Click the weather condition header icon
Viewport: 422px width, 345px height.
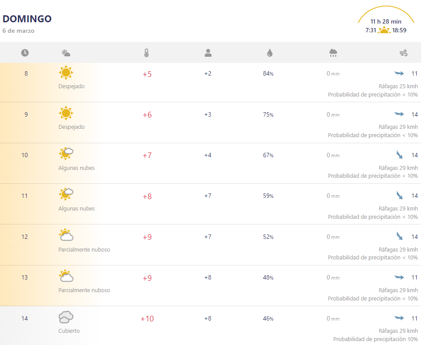[x=66, y=53]
